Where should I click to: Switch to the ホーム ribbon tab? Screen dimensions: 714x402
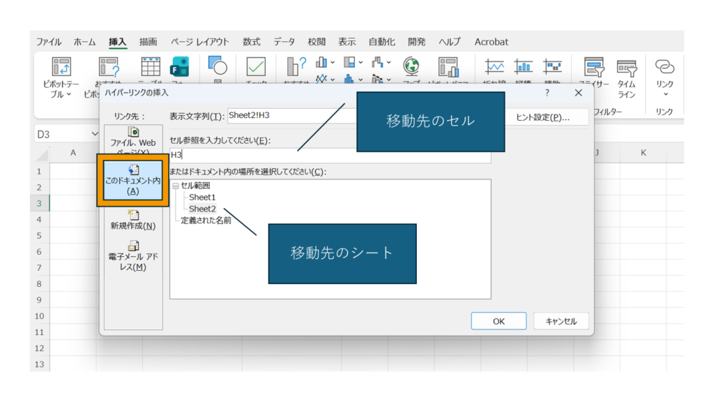84,42
